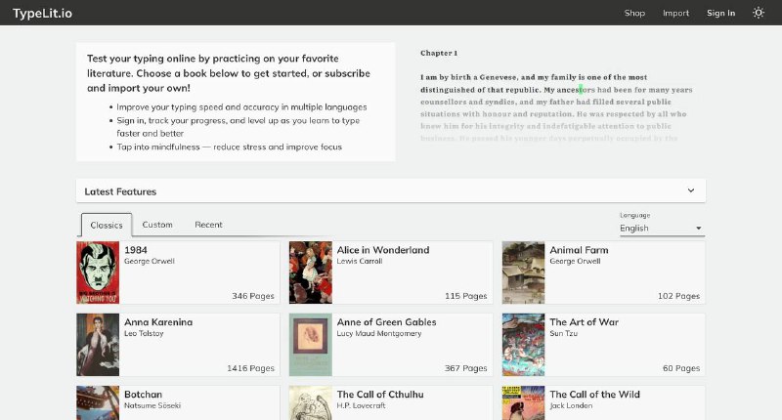Click author name Natsume Sōseki
Screen dimensions: 782x420
pyautogui.click(x=152, y=405)
